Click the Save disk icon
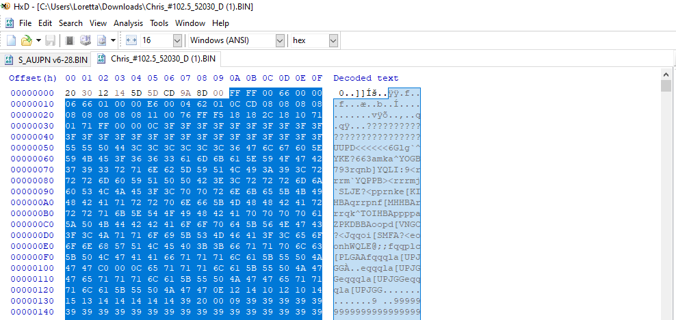The height and width of the screenshot is (320, 676). pyautogui.click(x=51, y=41)
